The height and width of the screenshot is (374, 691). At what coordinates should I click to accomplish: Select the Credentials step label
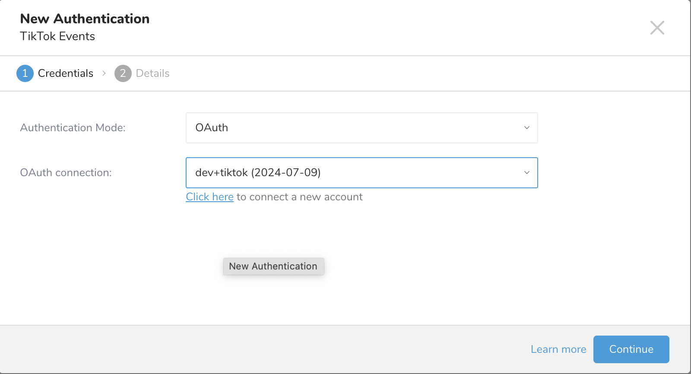pos(65,73)
